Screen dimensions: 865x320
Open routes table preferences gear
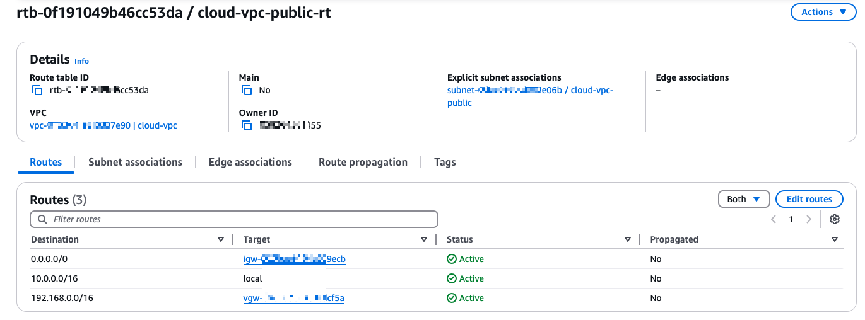tap(835, 219)
